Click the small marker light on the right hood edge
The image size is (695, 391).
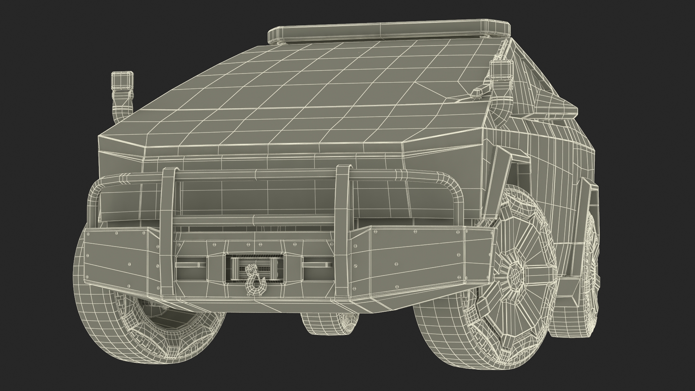(478, 92)
